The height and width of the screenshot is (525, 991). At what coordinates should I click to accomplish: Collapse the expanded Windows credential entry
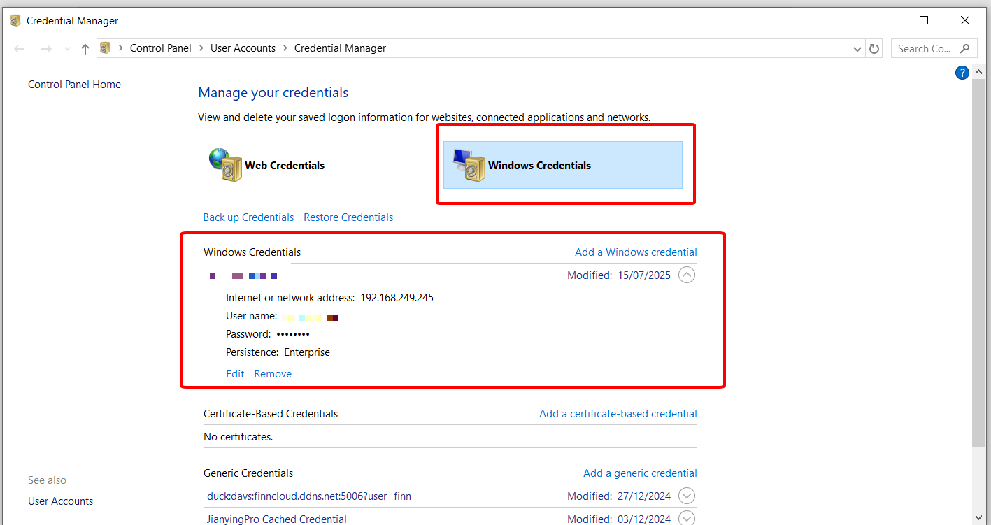coord(687,275)
